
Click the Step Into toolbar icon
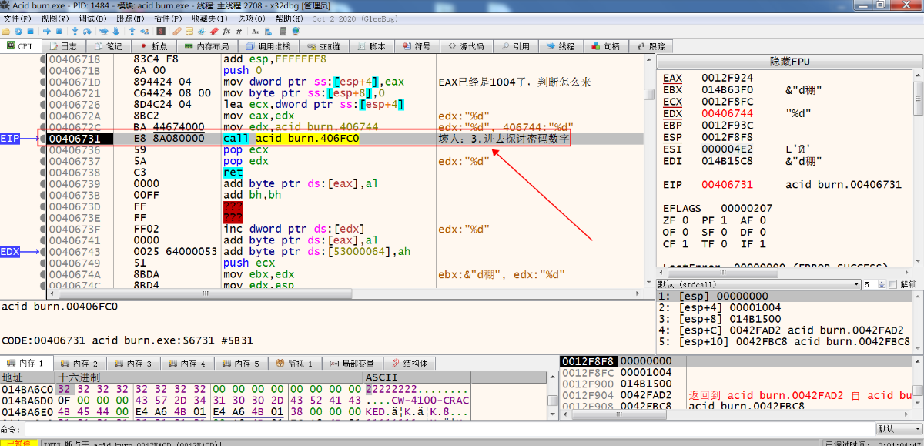tap(75, 32)
